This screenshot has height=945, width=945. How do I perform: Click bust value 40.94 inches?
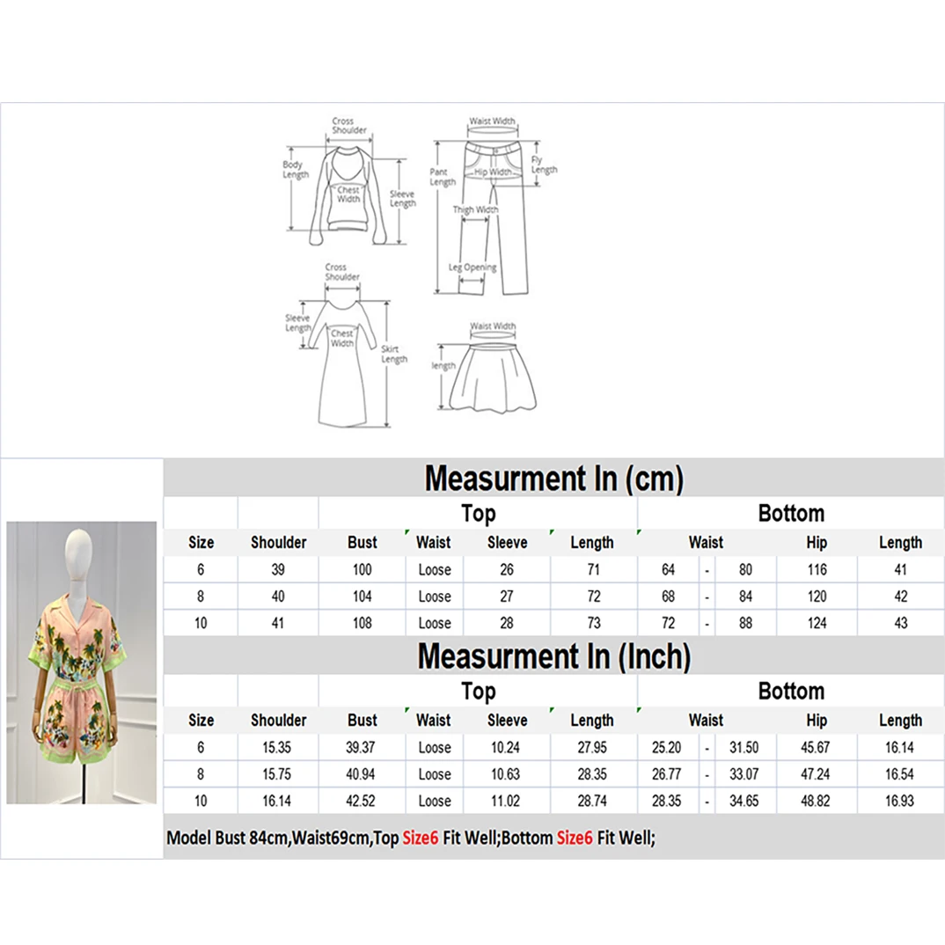tap(361, 774)
